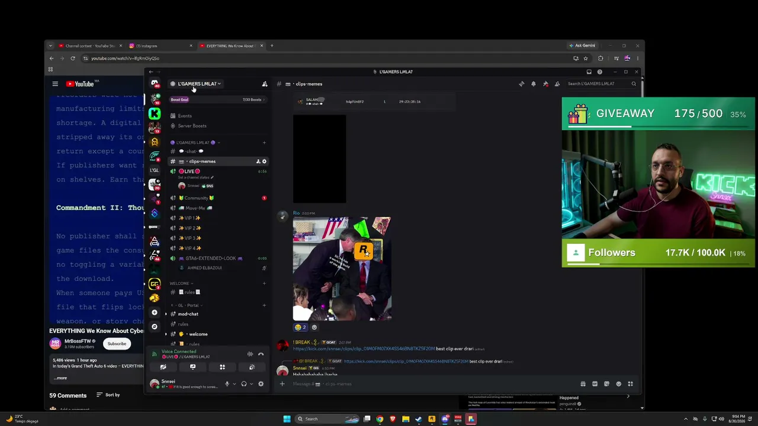Open the green Kick server icon
Image resolution: width=758 pixels, height=426 pixels.
click(155, 113)
